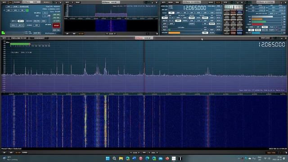This screenshot has height=162, width=288.
Task: Toggle LO LOCK in the Main panel
Action: (56, 21)
